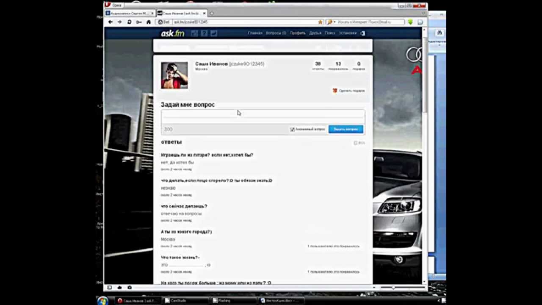542x305 pixels.
Task: Switch to CamStudio taskbar item
Action: (x=185, y=300)
